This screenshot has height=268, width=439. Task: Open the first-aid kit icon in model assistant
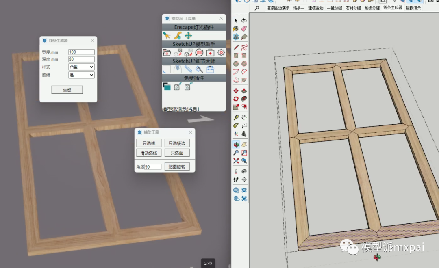[210, 52]
